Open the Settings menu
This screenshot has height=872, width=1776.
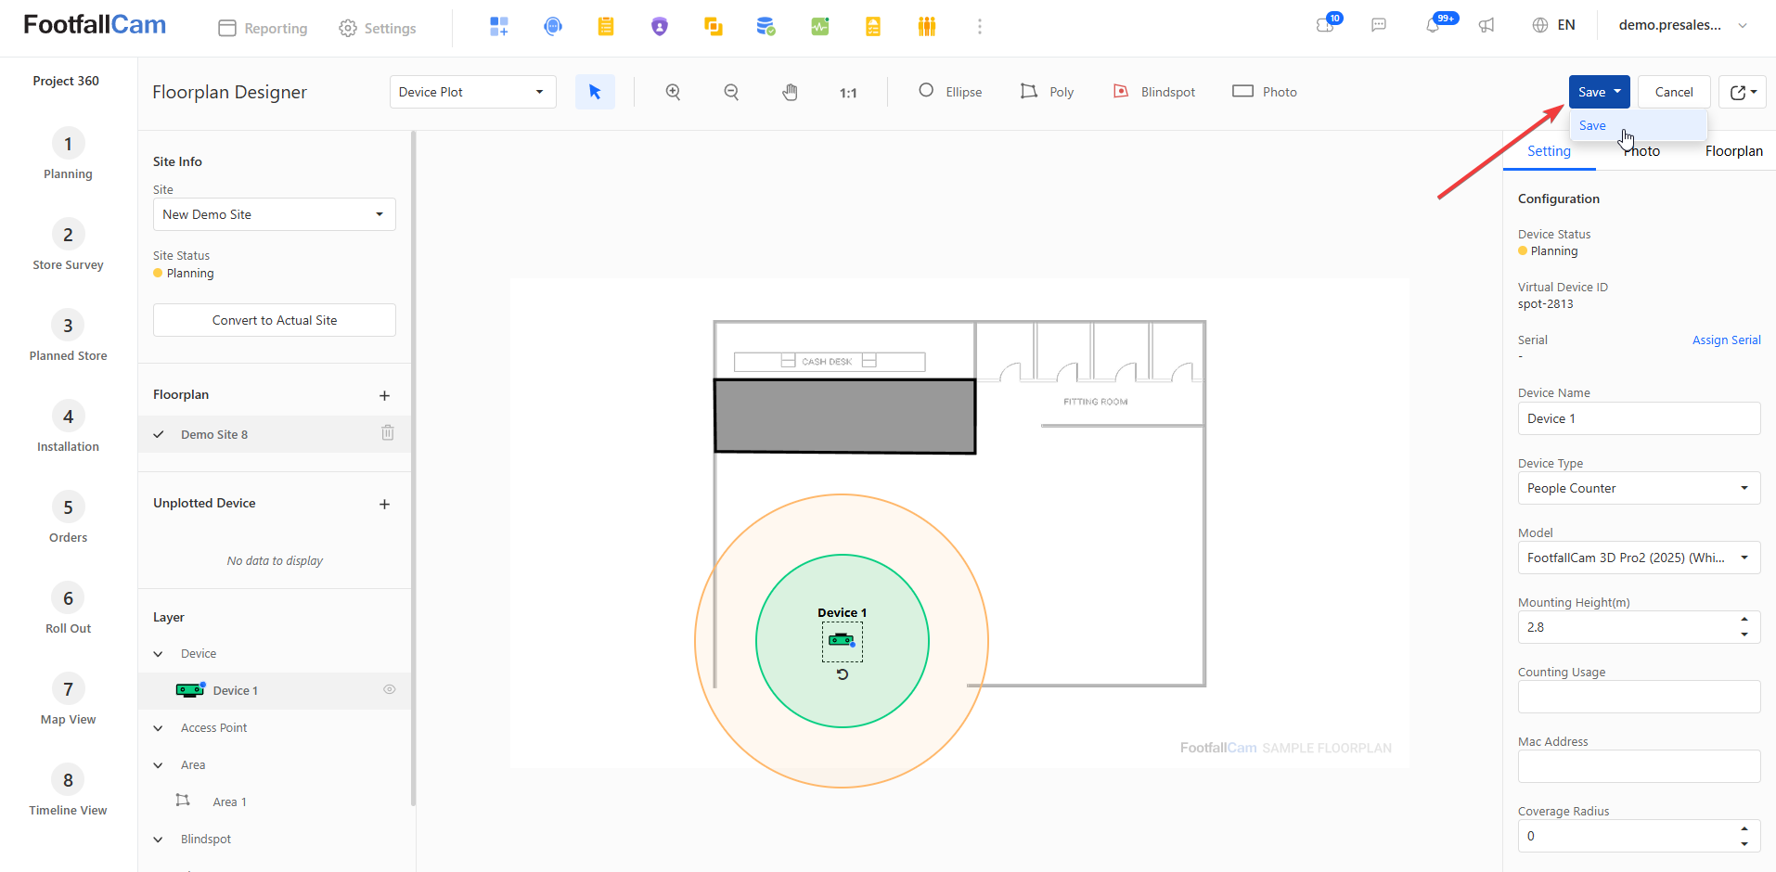pos(378,28)
